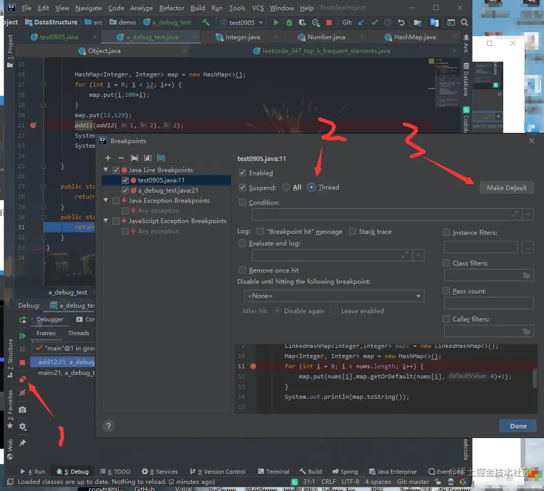Click the Make Default button
Screen dimensions: 544x491
click(x=506, y=188)
